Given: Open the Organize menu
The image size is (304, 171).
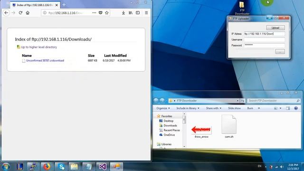Looking at the screenshot, I should tap(163, 108).
